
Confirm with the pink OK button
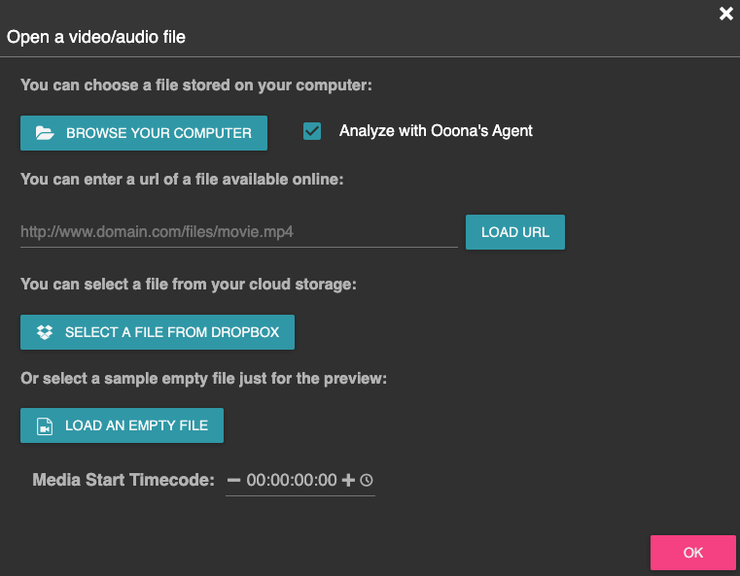[x=692, y=553]
